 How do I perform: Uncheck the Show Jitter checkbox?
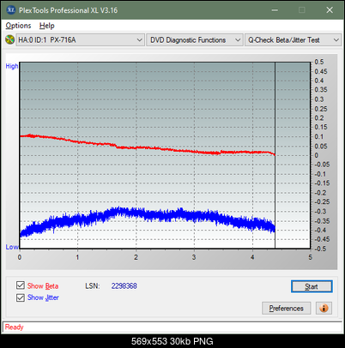pyautogui.click(x=21, y=297)
